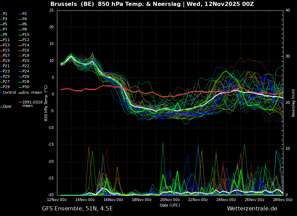Click the P1 legend entry

pos(5,14)
